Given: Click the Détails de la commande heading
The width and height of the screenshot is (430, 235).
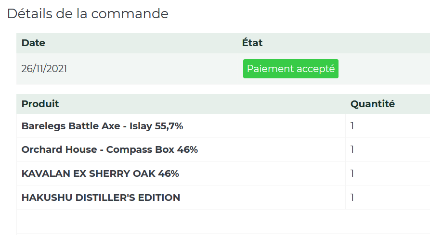Looking at the screenshot, I should (88, 13).
